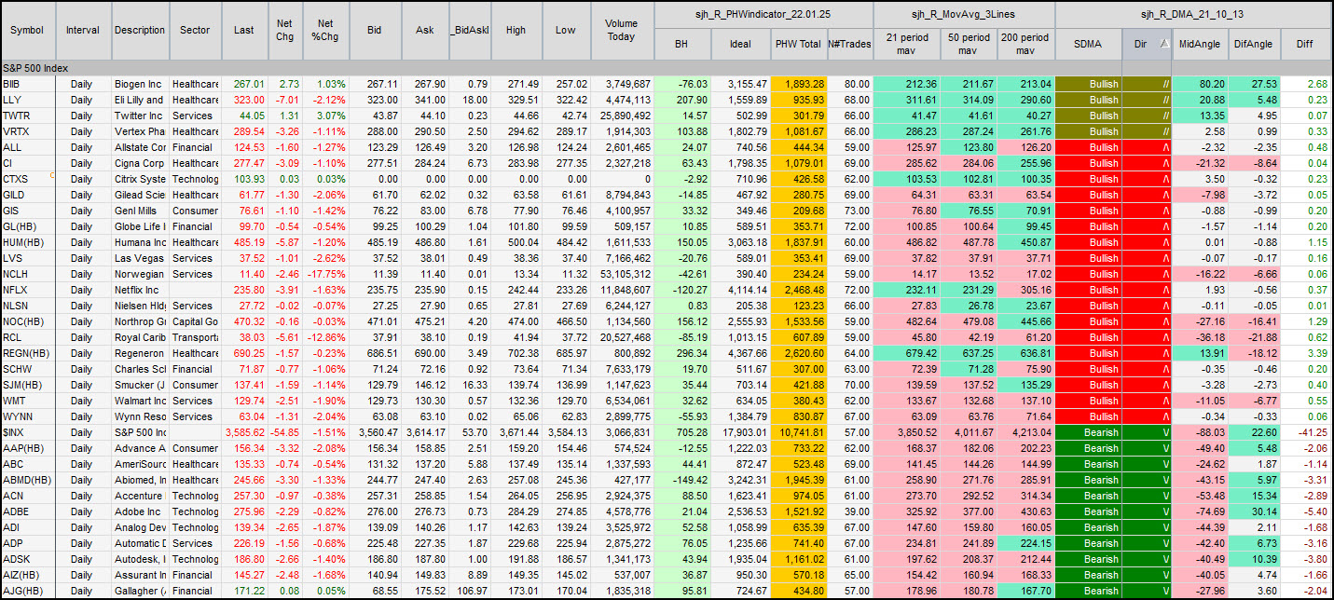This screenshot has height=600, width=1334.
Task: Click the 200 period mav column header
Action: [x=1025, y=43]
